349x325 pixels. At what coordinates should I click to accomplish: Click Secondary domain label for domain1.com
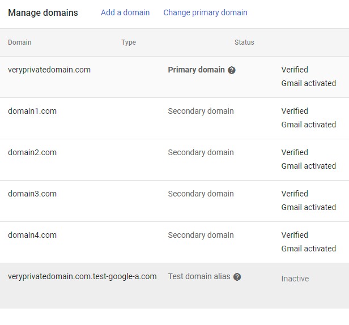click(201, 111)
